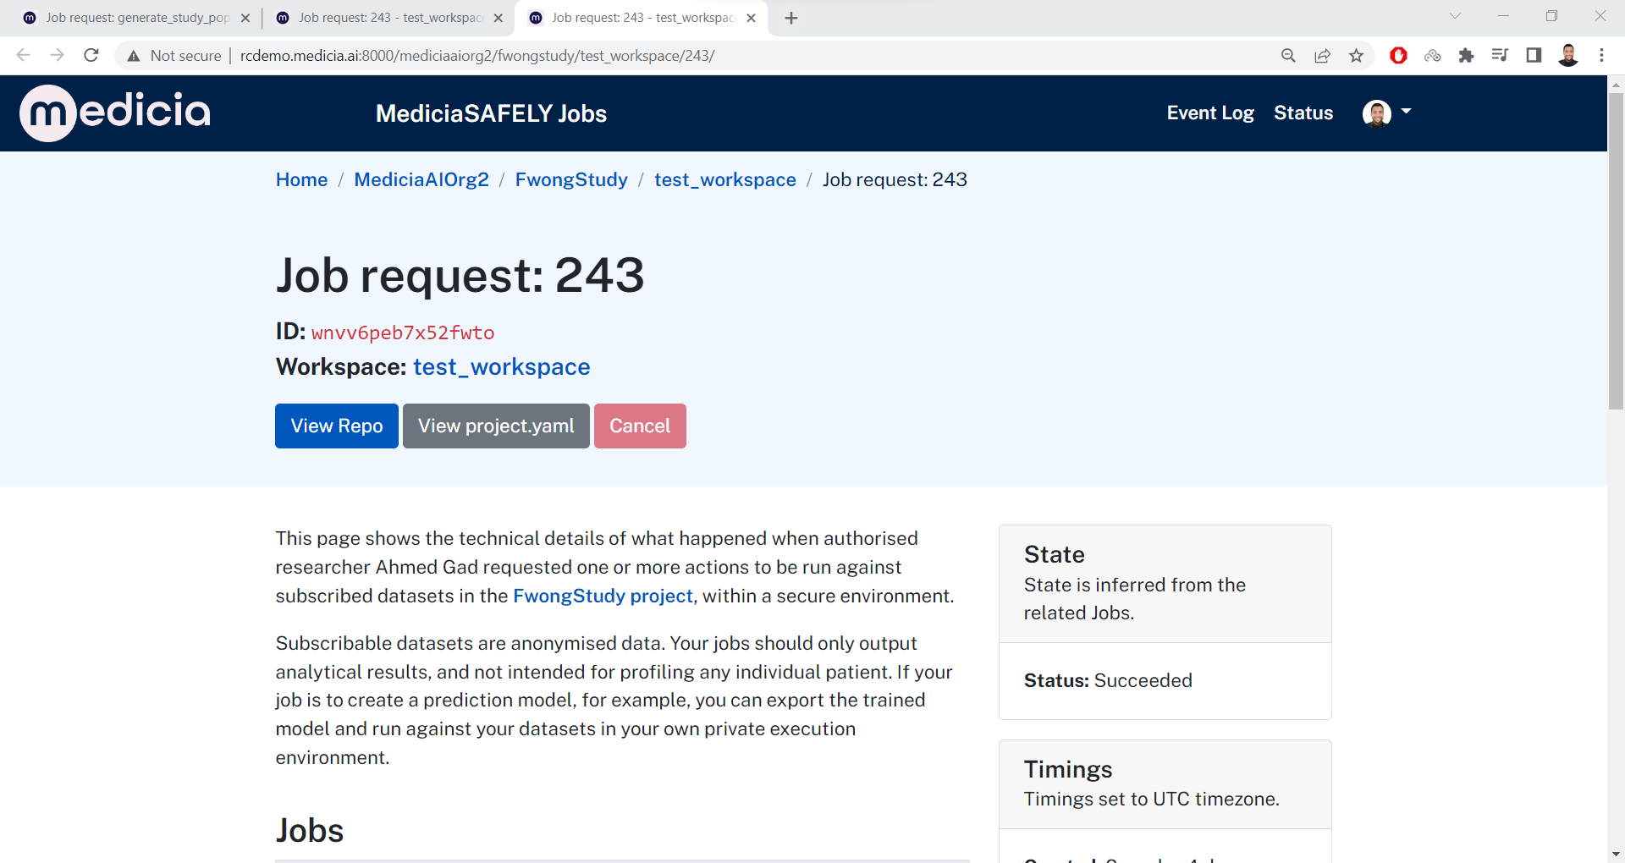This screenshot has width=1625, height=863.
Task: Click the Job request: 243 breadcrumb text
Action: pos(895,179)
